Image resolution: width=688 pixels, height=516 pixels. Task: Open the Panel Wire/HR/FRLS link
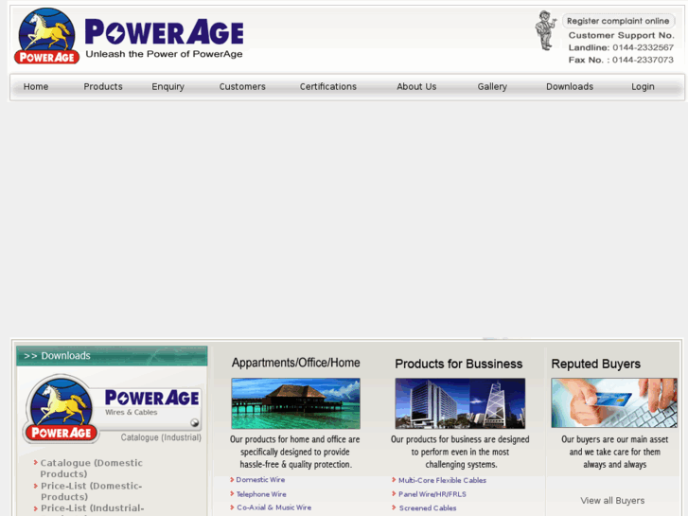[432, 494]
